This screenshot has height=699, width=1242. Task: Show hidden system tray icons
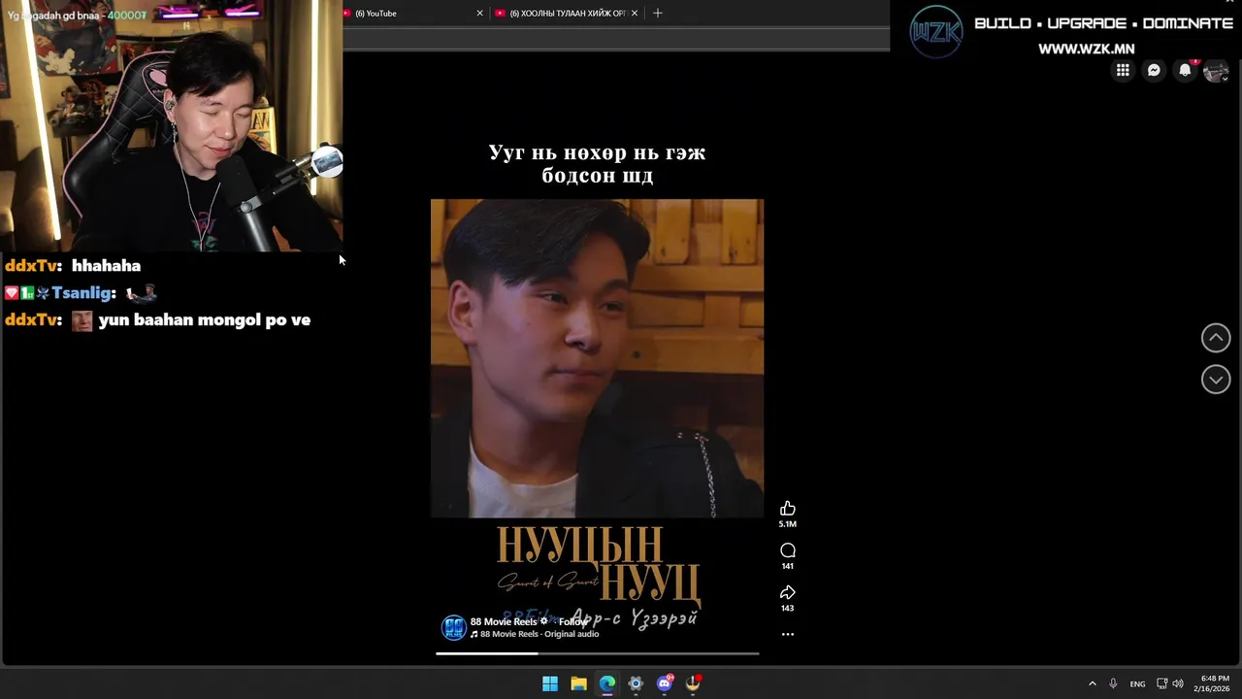tap(1092, 683)
